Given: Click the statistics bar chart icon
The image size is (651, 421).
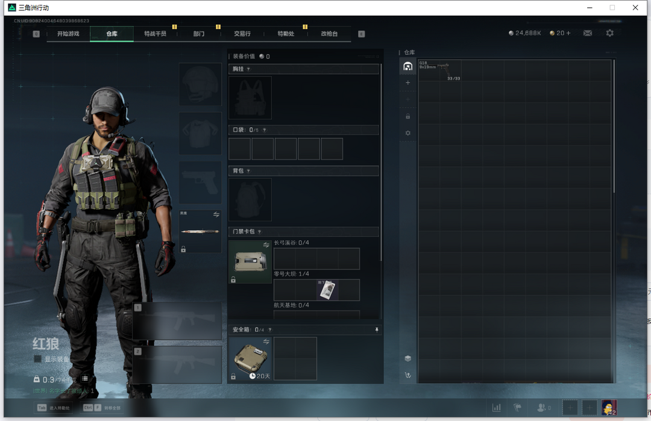Looking at the screenshot, I should pyautogui.click(x=496, y=408).
